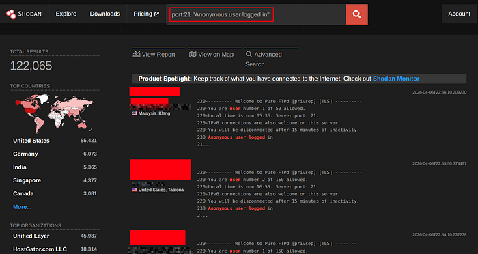Click the Malaysia flag icon
The image size is (478, 254).
click(135, 113)
